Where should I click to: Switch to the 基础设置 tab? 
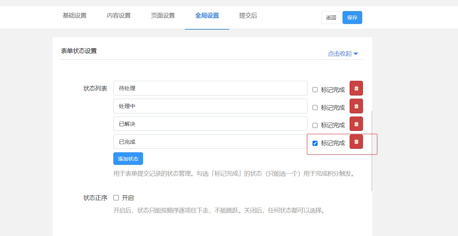[75, 16]
